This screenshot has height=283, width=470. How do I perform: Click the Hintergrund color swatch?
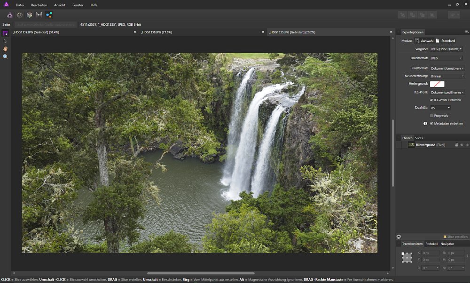pos(437,84)
